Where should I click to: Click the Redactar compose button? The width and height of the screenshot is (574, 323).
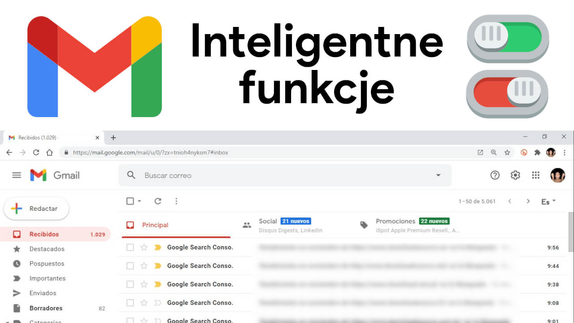click(x=36, y=209)
